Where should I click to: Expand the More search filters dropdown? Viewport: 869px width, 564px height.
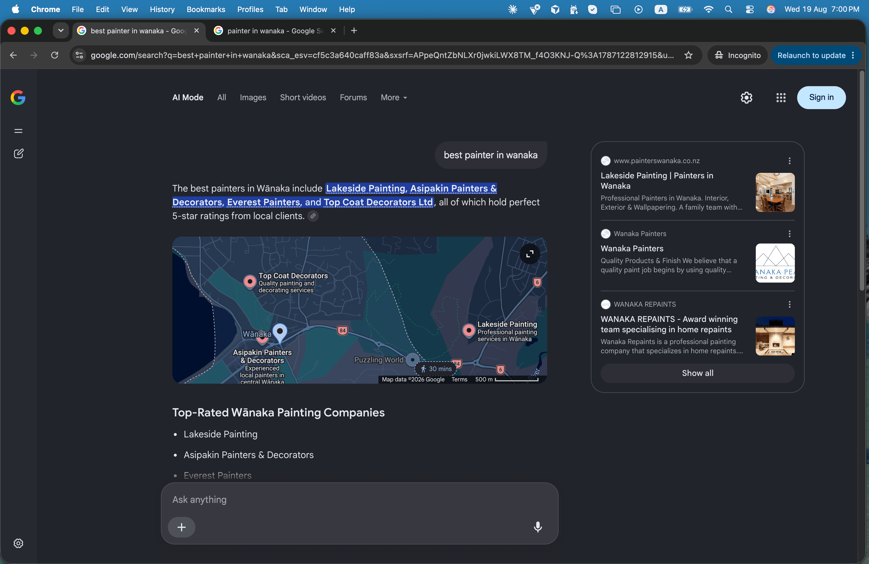394,97
